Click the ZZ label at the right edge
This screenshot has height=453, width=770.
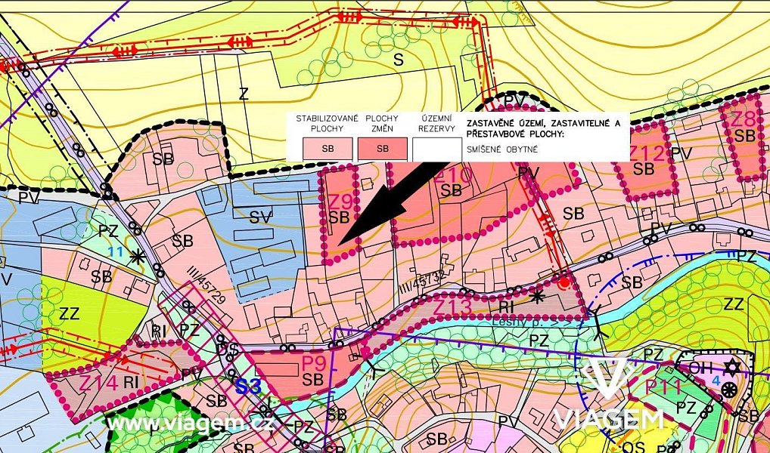[734, 304]
